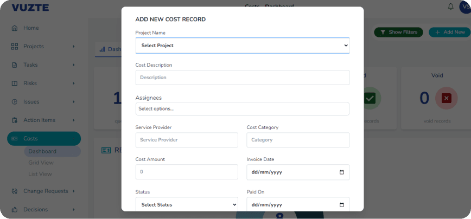
Task: Click the VUZTE logo
Action: (x=30, y=8)
